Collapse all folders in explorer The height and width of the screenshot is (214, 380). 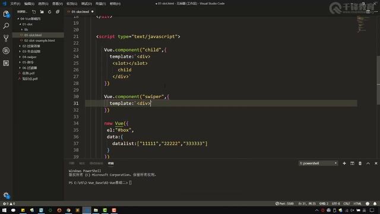point(58,12)
